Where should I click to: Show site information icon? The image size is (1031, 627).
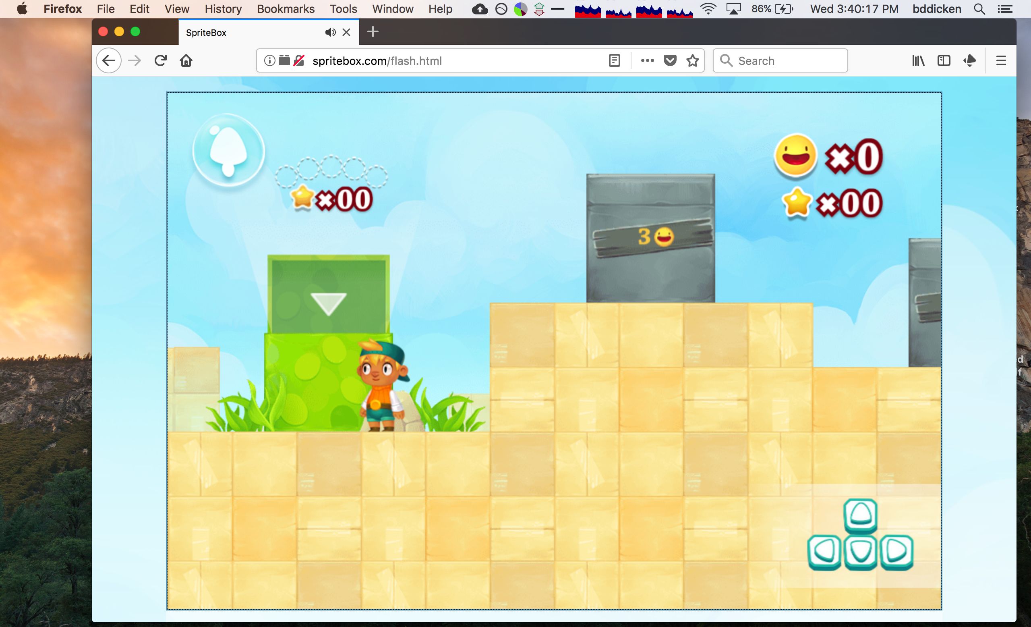pyautogui.click(x=269, y=61)
